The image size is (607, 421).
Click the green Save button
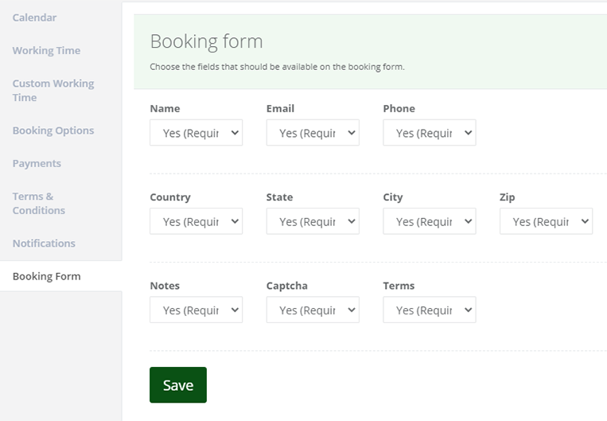(178, 385)
